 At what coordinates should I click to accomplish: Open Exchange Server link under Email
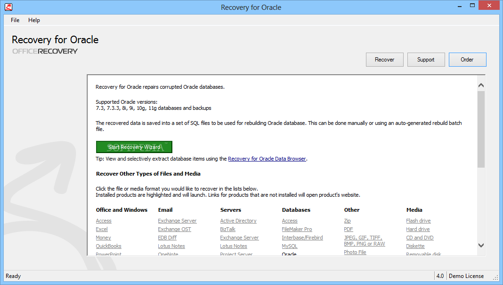pos(177,221)
